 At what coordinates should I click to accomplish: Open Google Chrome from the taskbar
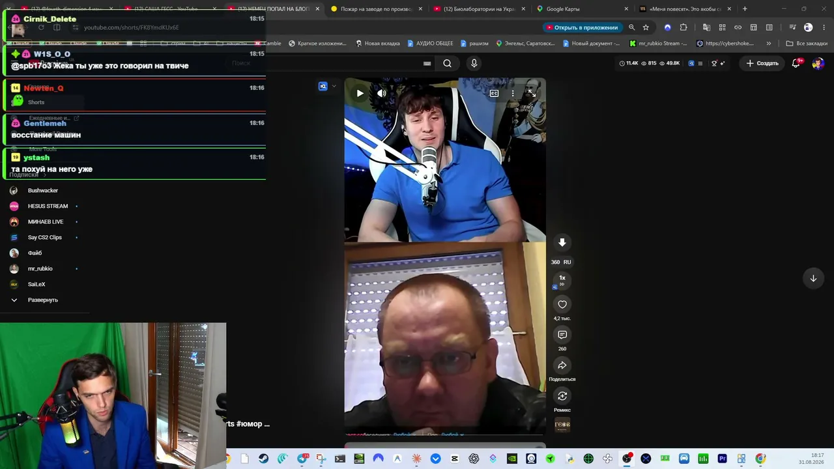760,459
